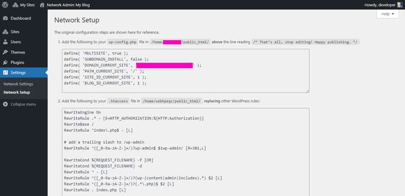Expand the Help dropdown tab
Image resolution: width=405 pixels, height=196 pixels.
point(388,14)
